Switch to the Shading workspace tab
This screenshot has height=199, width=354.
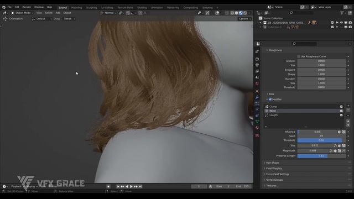(142, 7)
